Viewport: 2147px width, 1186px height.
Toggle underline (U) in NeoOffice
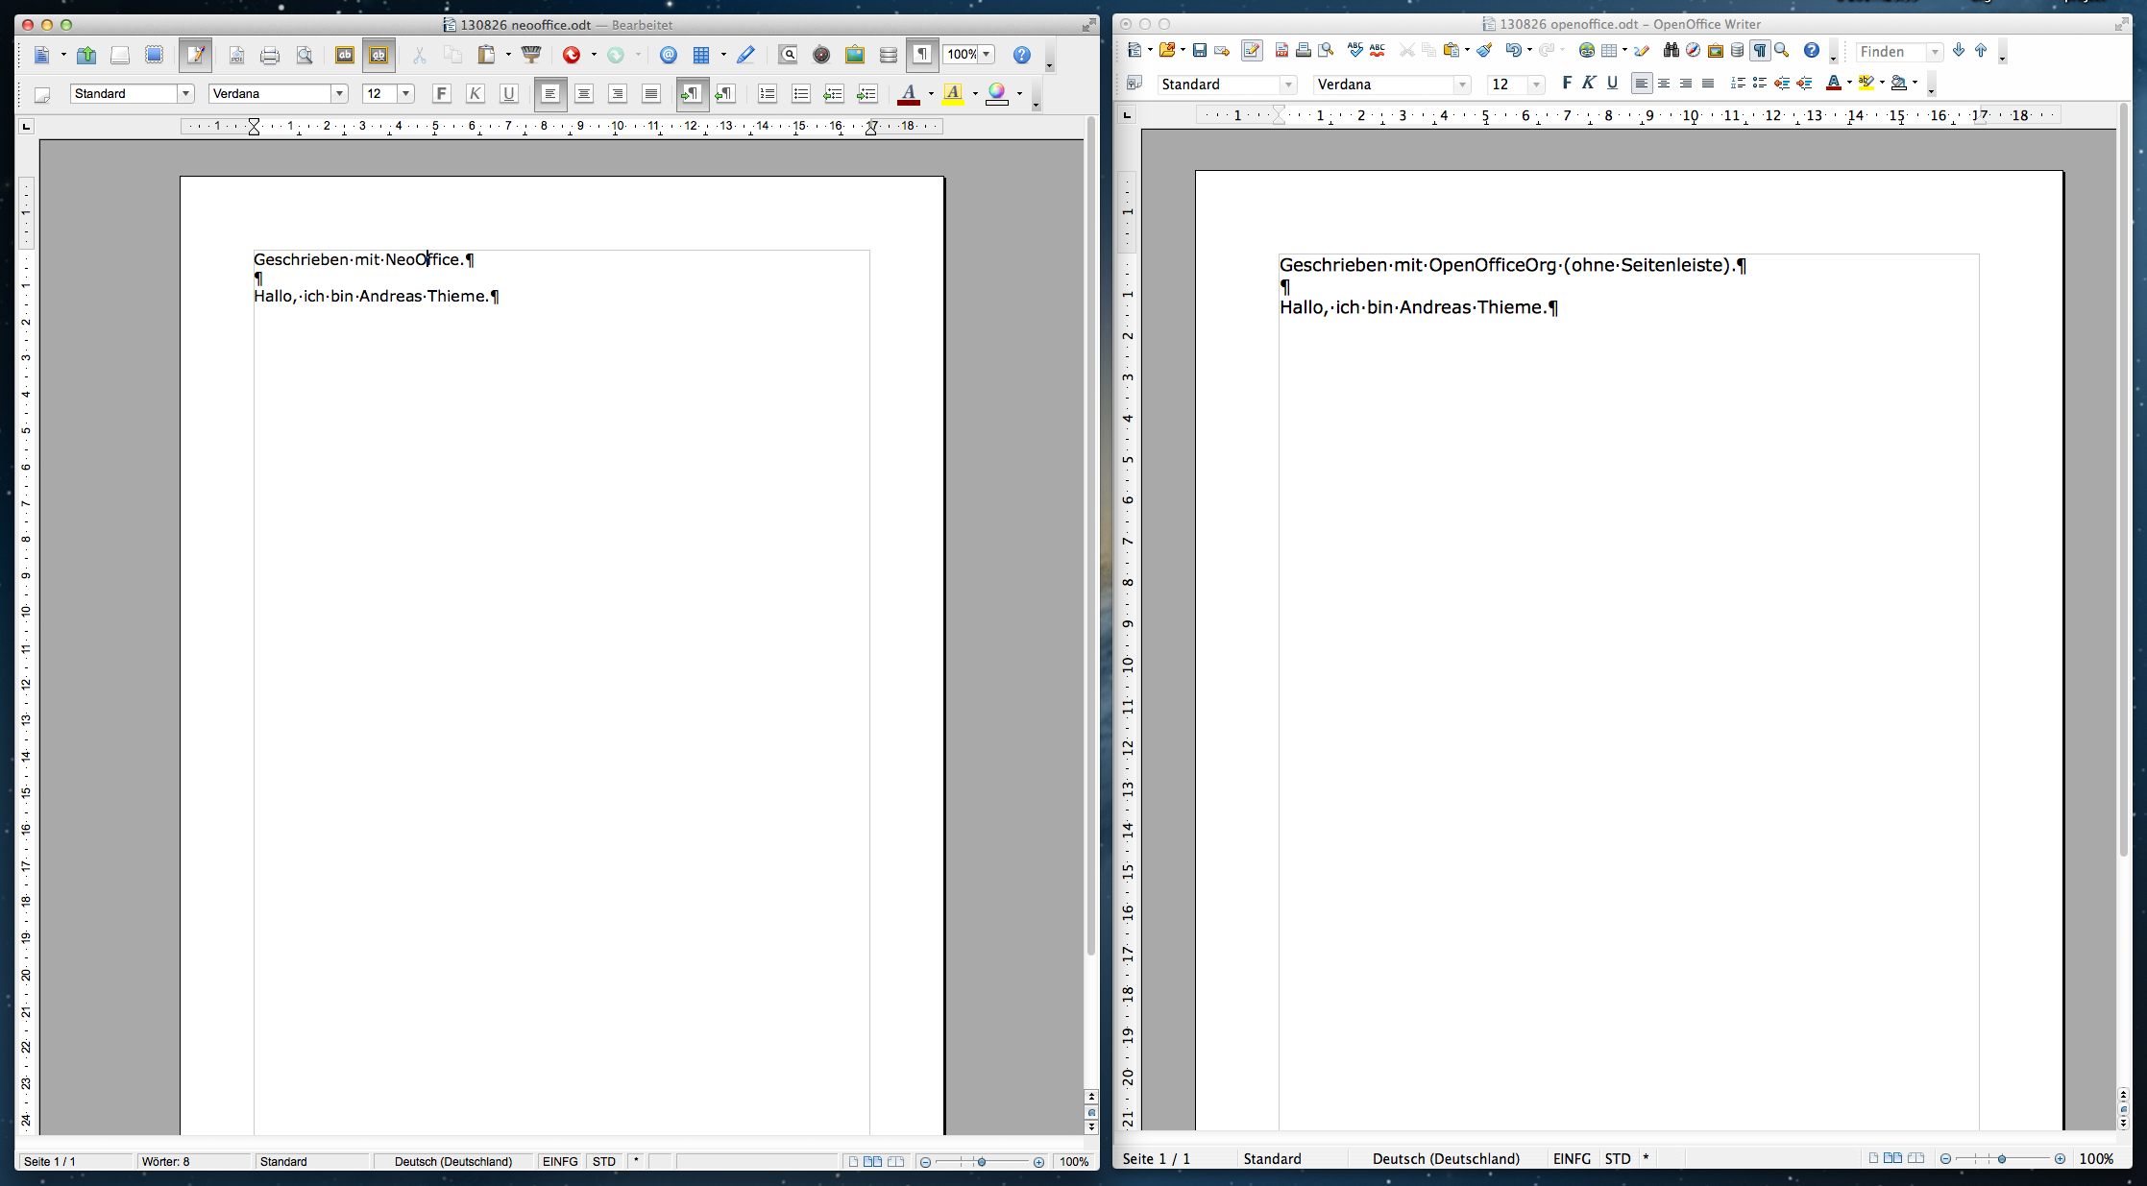coord(509,94)
